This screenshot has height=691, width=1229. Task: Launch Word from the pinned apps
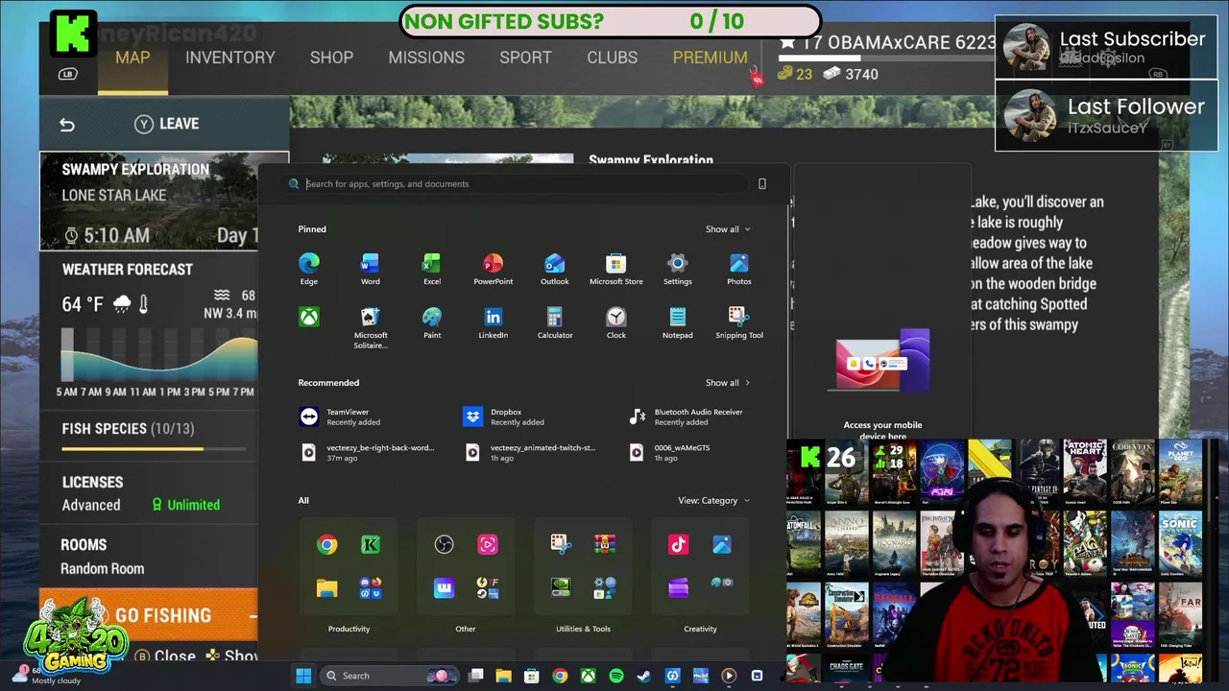click(370, 269)
